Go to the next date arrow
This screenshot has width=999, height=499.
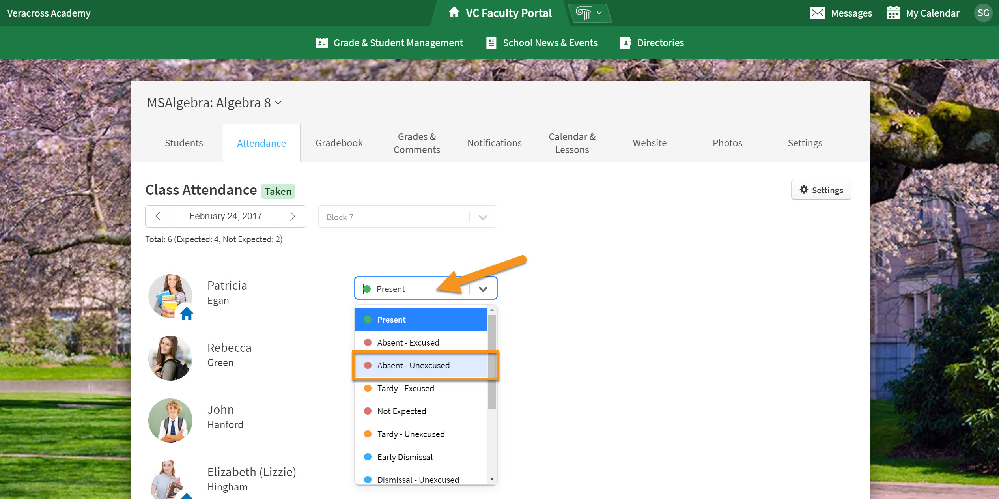tap(293, 216)
